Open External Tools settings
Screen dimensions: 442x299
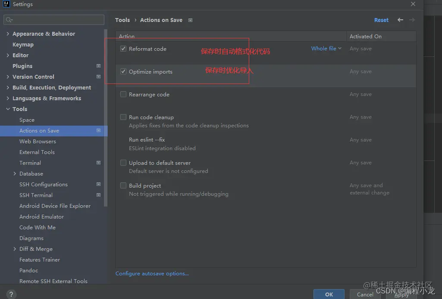(37, 152)
